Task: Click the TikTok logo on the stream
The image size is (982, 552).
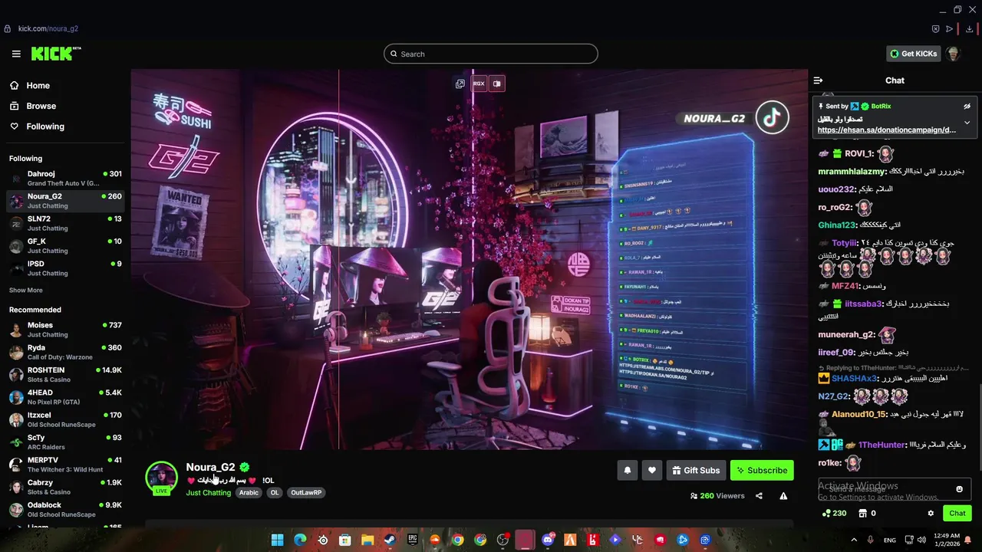Action: (772, 117)
